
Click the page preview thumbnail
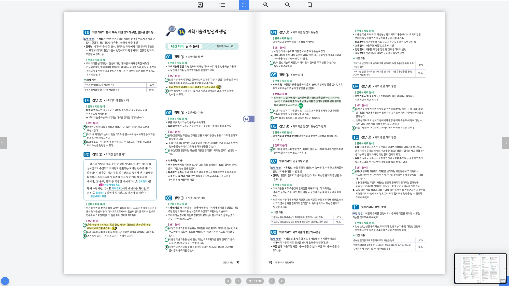[x=480, y=268]
